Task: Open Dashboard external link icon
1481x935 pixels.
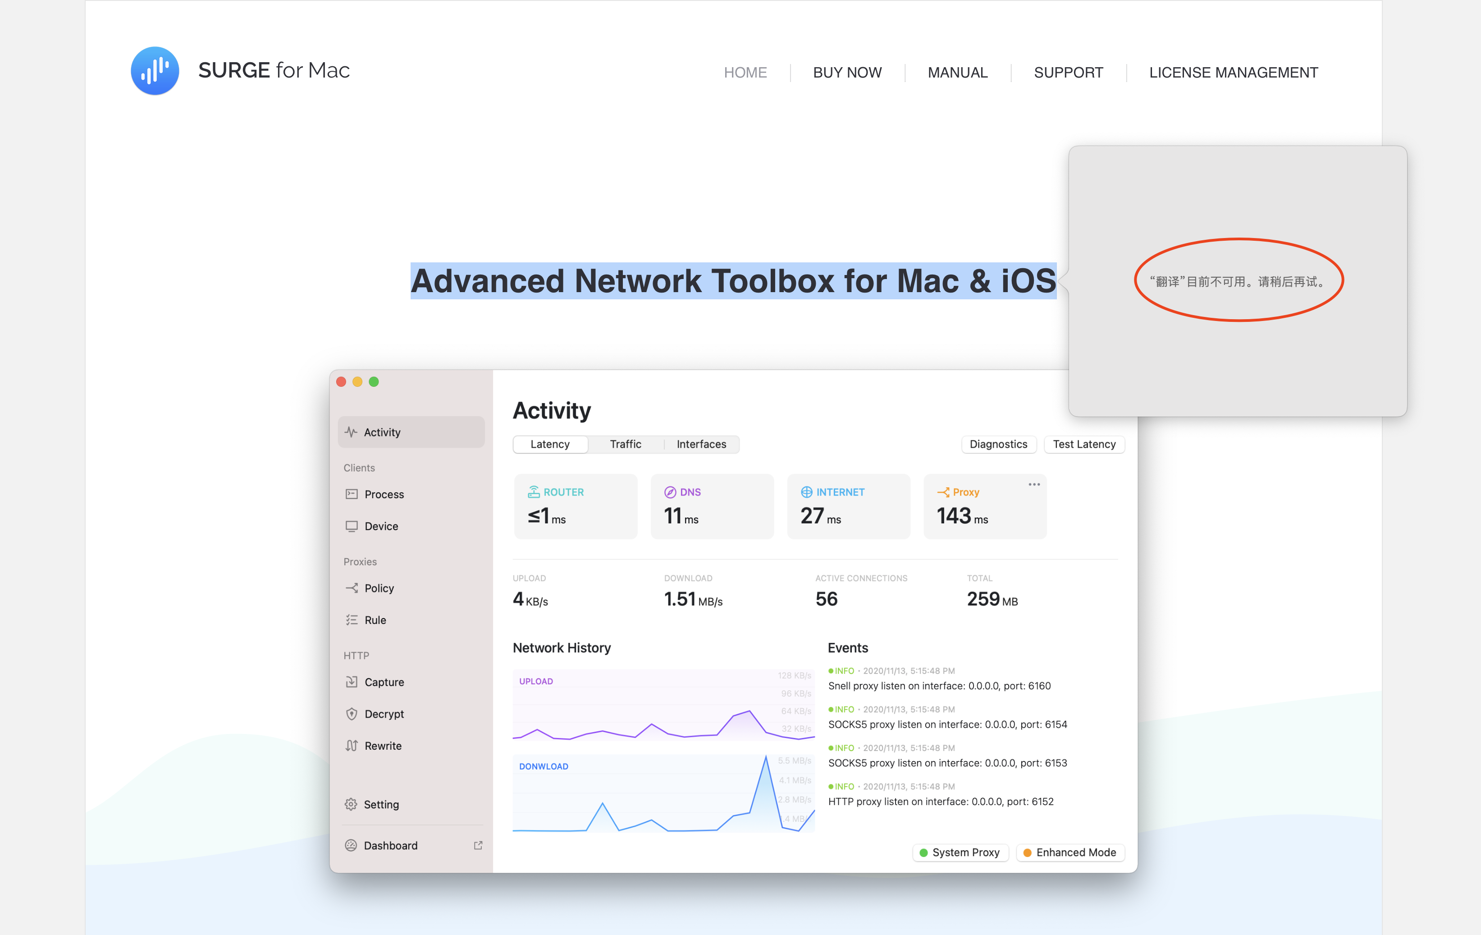Action: (x=478, y=845)
